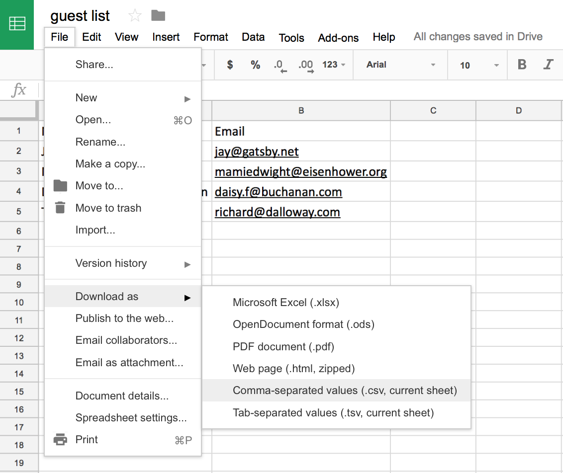Viewport: 563px width, 473px height.
Task: Open font size 10 dropdown
Action: 479,65
